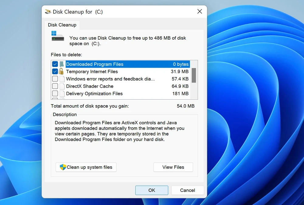Viewport: 304px width, 205px height.
Task: Tick the DirectX Shader Cache checkbox
Action: (55, 86)
